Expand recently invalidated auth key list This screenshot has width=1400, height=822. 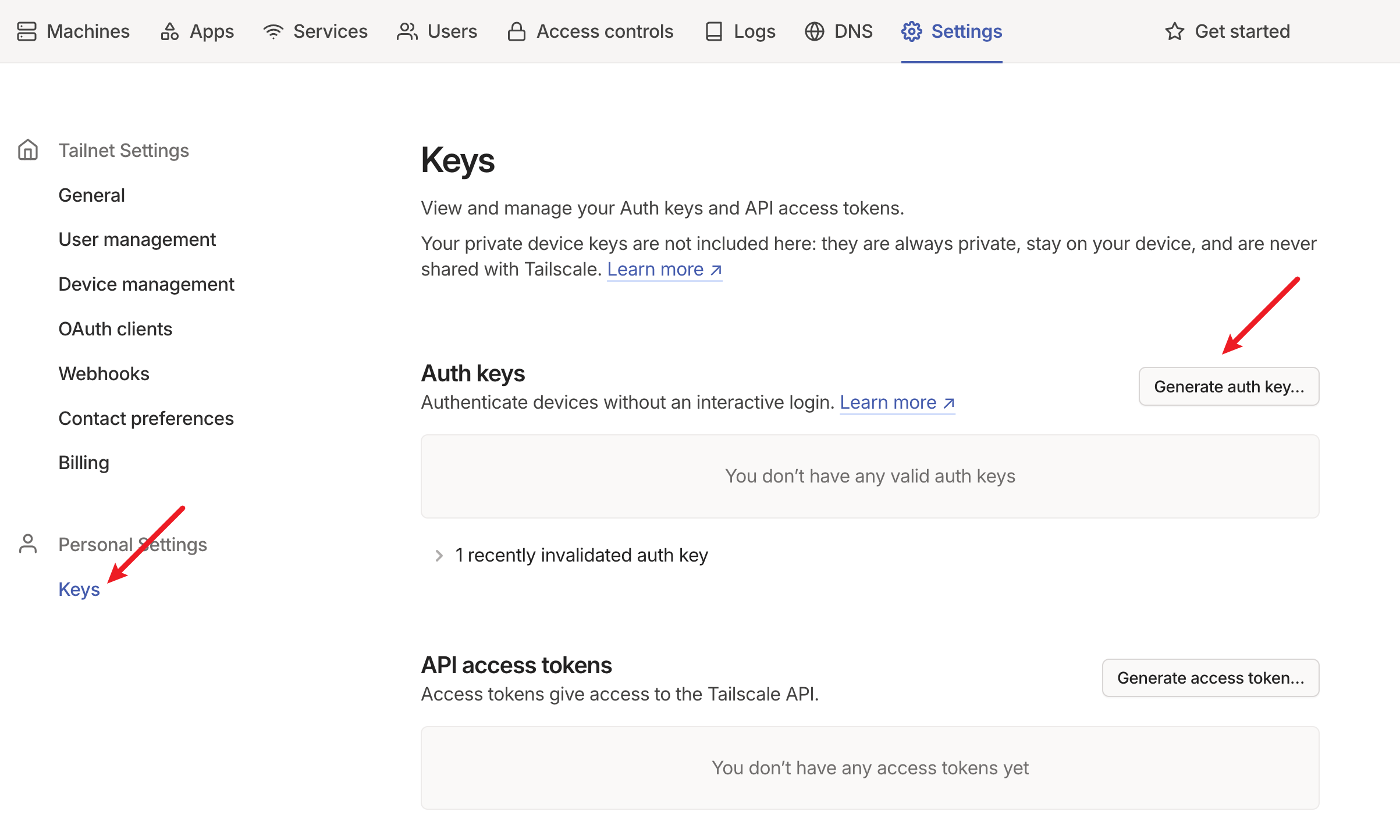[x=439, y=555]
